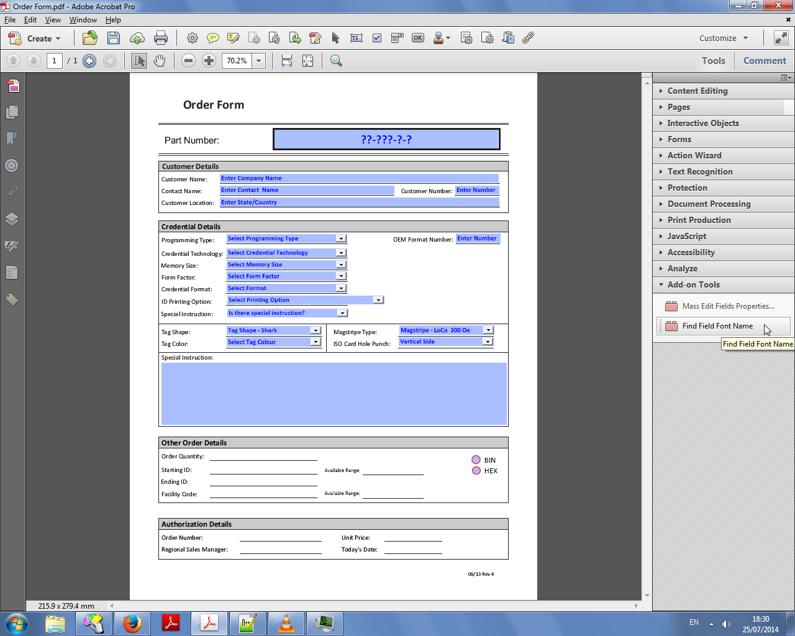Click Mass Edit Fields Properties

click(728, 306)
